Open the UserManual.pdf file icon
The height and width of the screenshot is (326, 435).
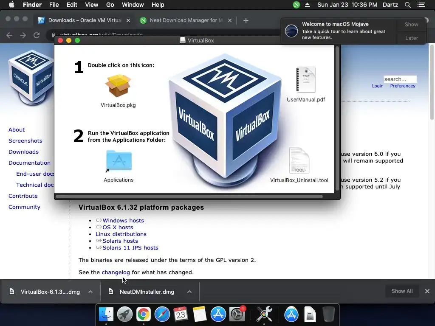306,80
